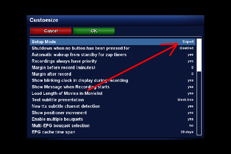Toggle New ttx subtitle charset detection
231x154 pixels.
point(113,106)
